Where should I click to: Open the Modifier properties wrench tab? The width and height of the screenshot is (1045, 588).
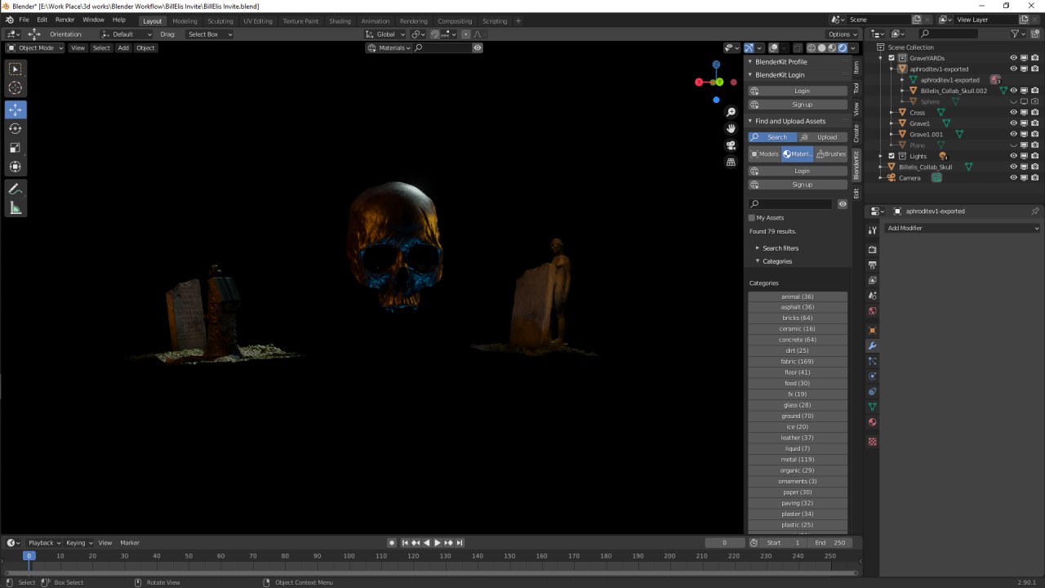coord(872,345)
